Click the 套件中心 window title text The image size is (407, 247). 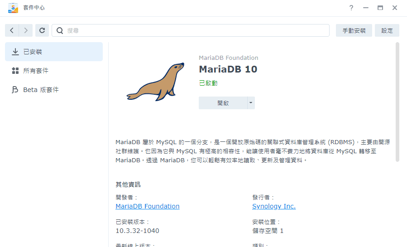(34, 8)
